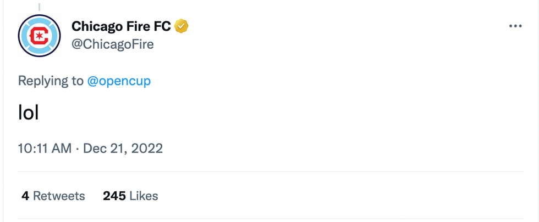This screenshot has height=222, width=539.
Task: Open the Chicago Fire FC display name
Action: (x=121, y=26)
